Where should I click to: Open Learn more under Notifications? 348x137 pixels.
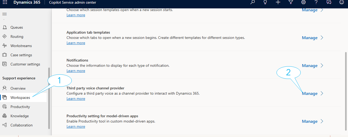coord(76,71)
